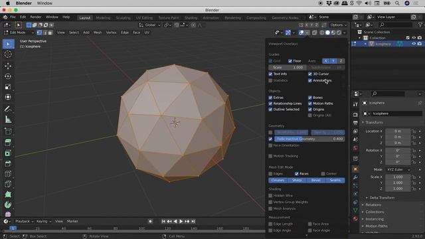This screenshot has height=239, width=425.
Task: Toggle X-ray view icon
Action: pos(314,33)
